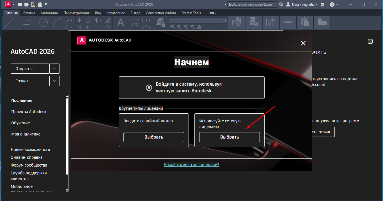Click the Text tool letter A icon
Screen dimensions: 383x201
[x=120, y=22]
